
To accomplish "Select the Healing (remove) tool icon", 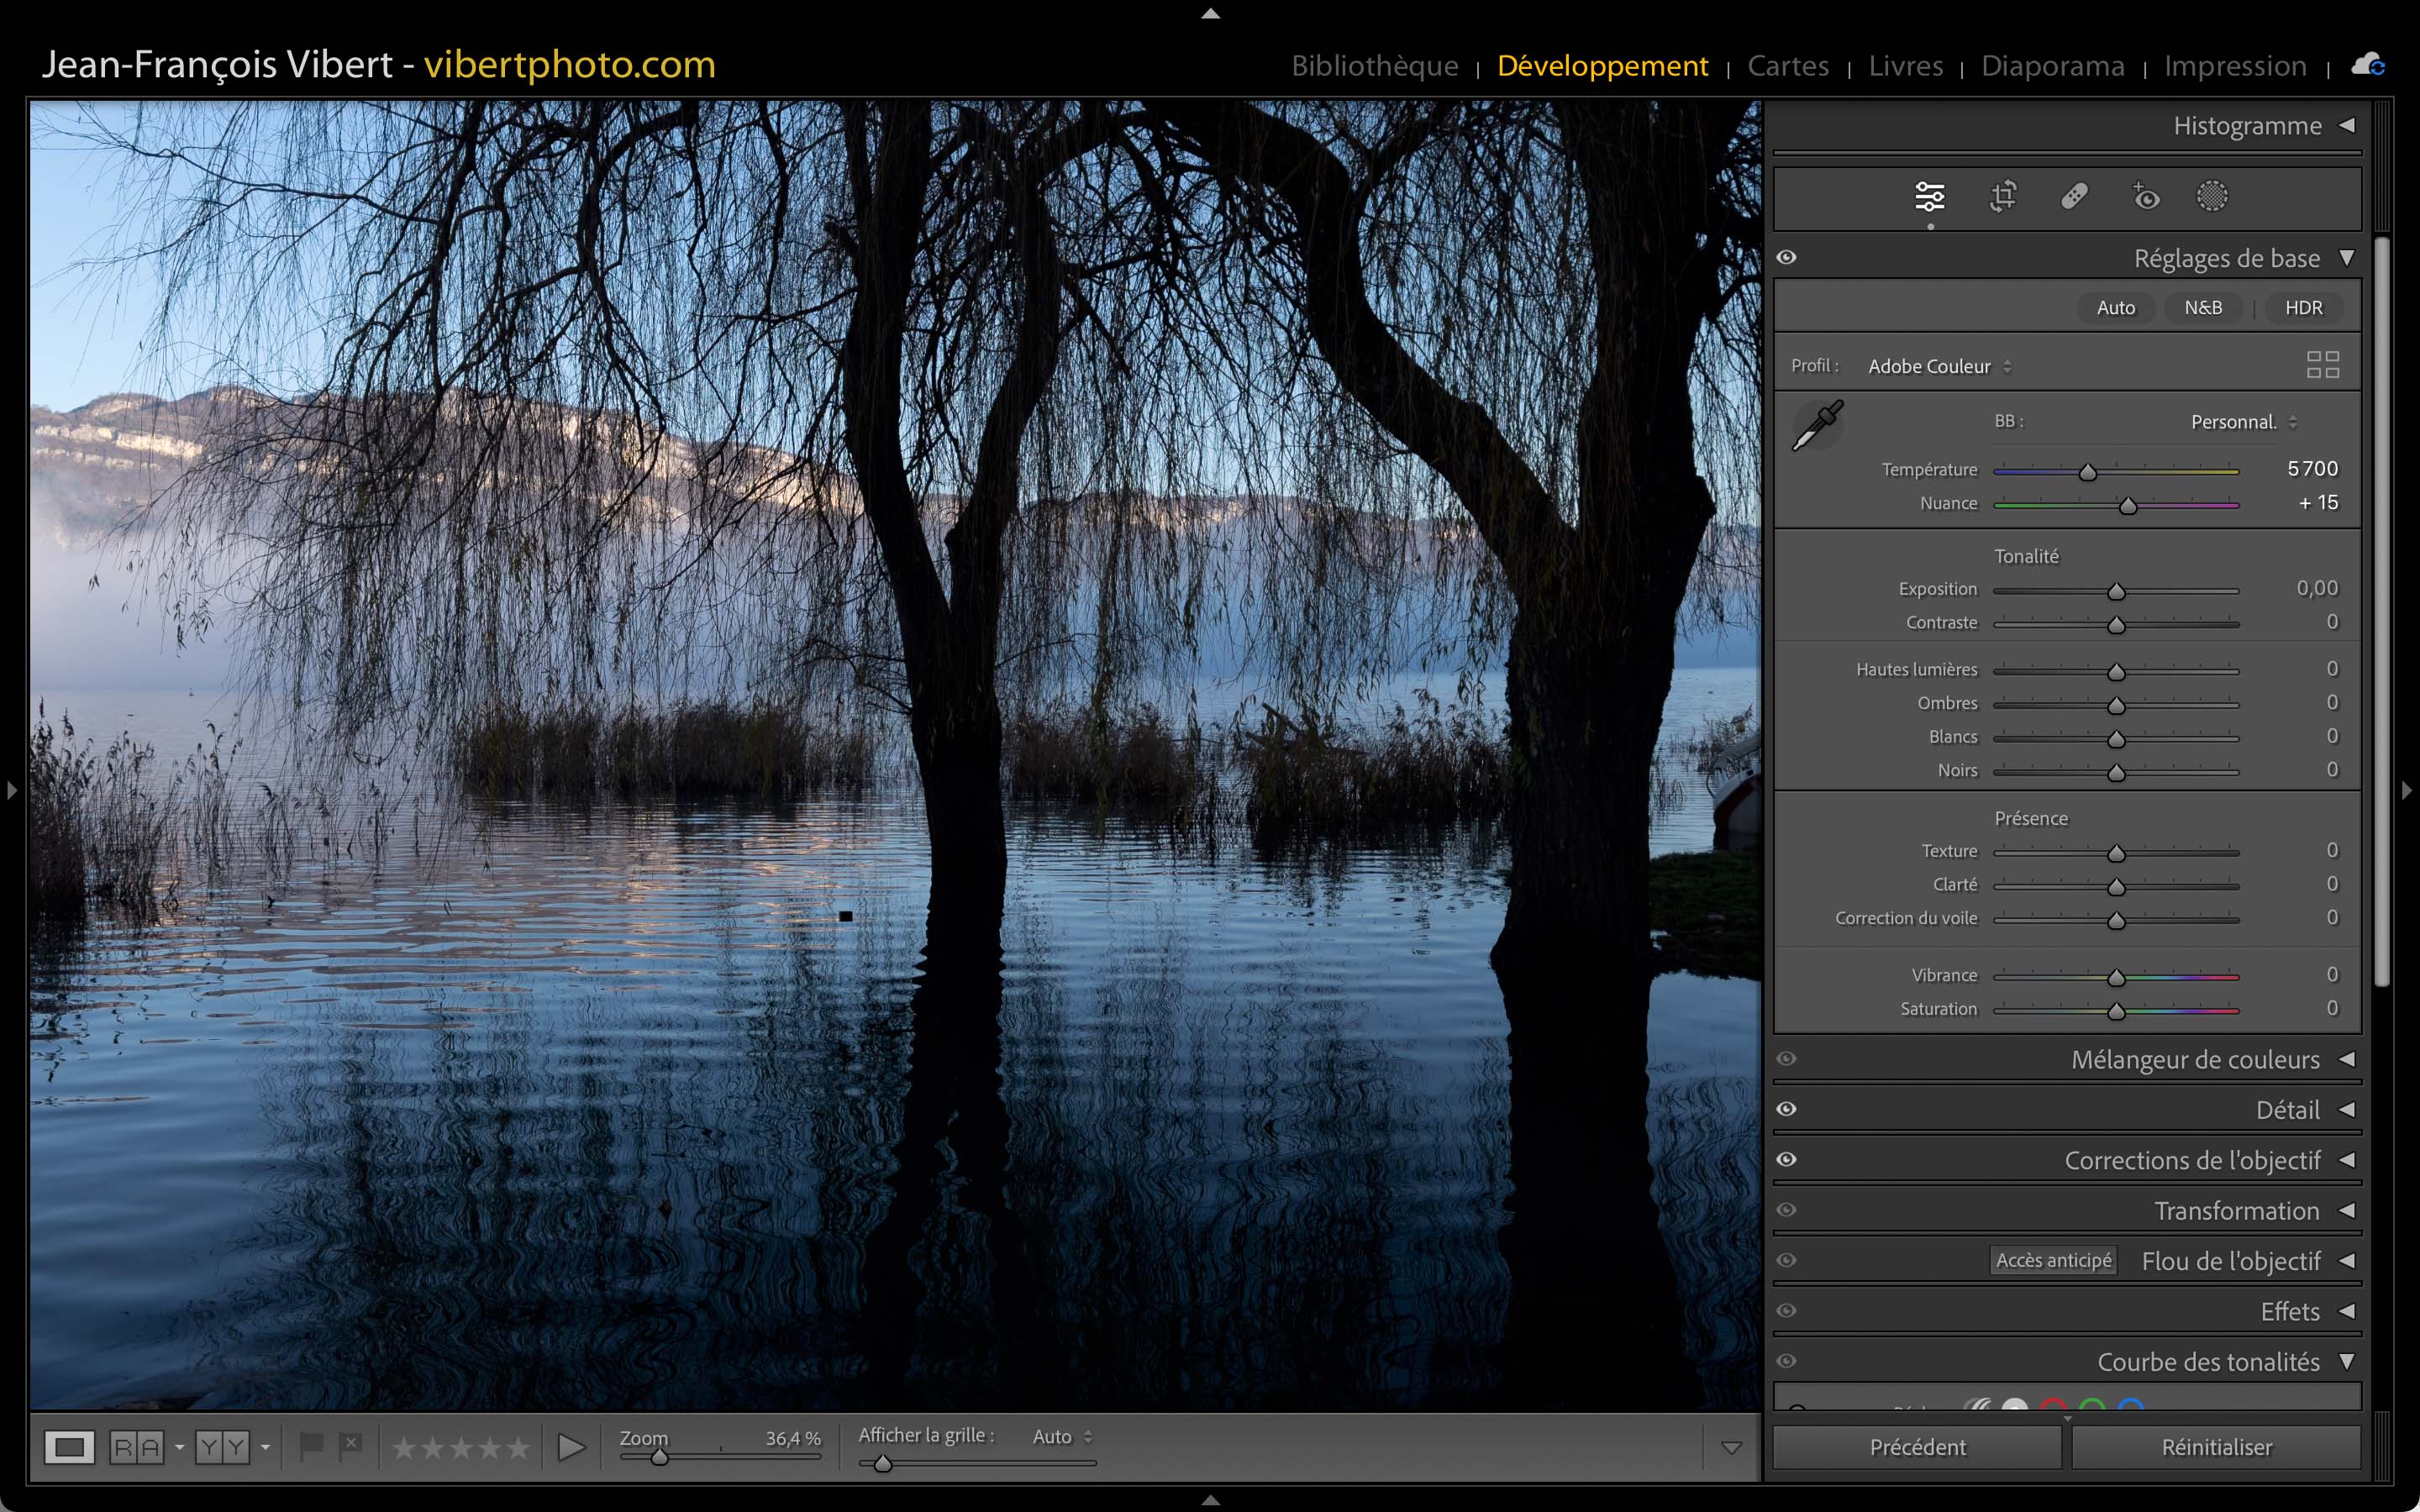I will [2074, 196].
